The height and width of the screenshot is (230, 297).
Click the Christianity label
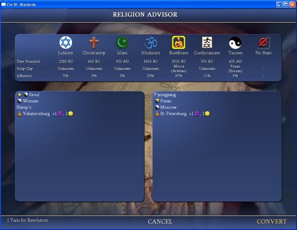point(94,53)
